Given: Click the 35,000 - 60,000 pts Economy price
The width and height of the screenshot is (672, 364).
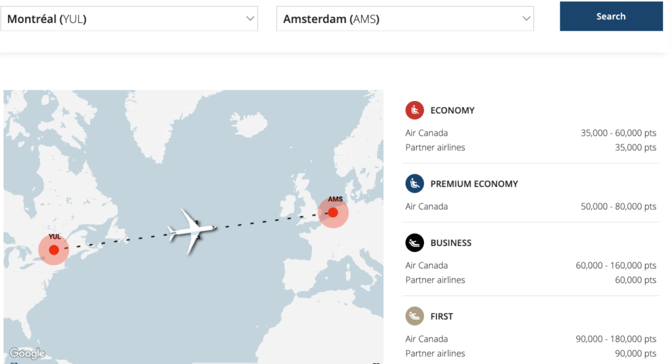Looking at the screenshot, I should pos(618,133).
